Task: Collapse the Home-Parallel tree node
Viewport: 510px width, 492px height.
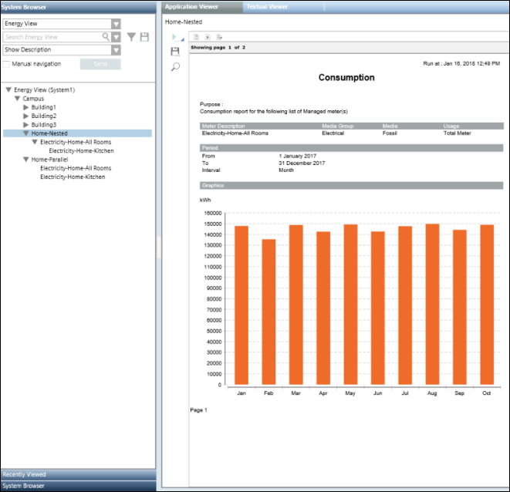Action: coord(26,160)
